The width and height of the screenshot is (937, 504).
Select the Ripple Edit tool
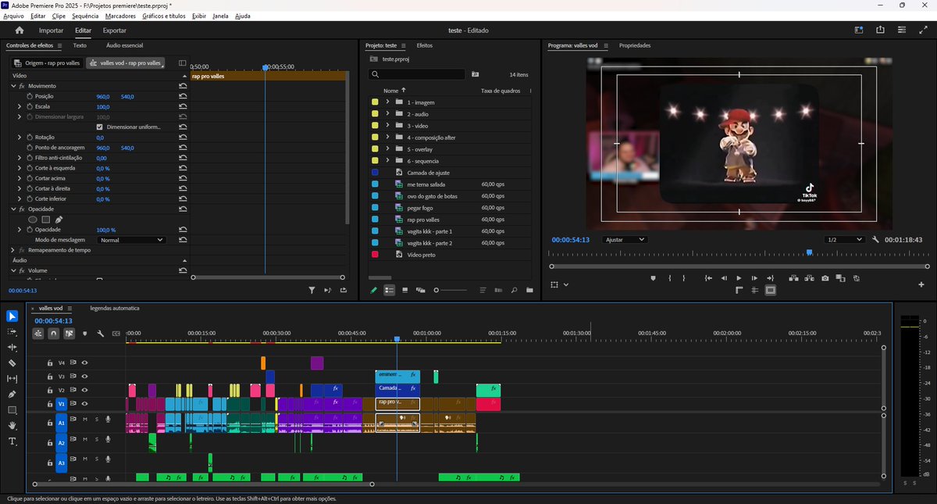click(12, 348)
